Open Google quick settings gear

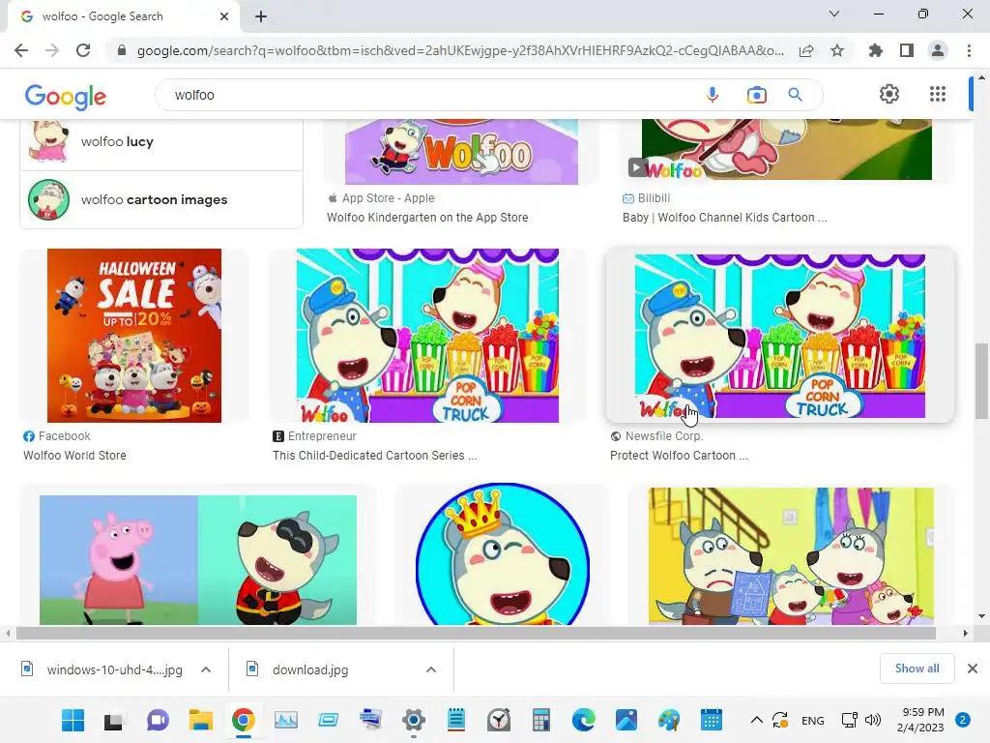[889, 94]
